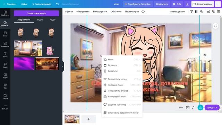Open the Templates sidebar panel
The height and width of the screenshot is (125, 222).
click(x=5, y=13)
